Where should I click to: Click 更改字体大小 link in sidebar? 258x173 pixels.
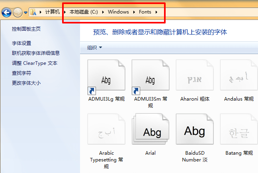click(26, 83)
